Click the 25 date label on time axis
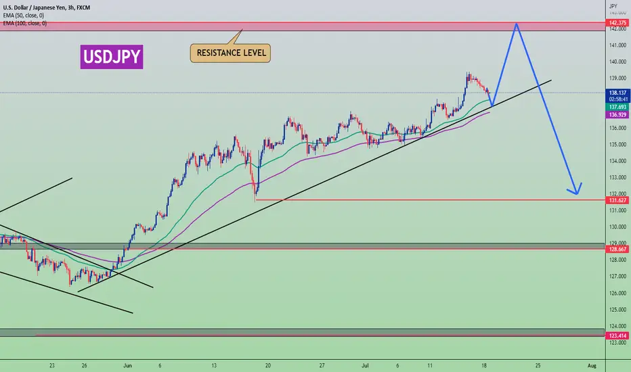 538,365
